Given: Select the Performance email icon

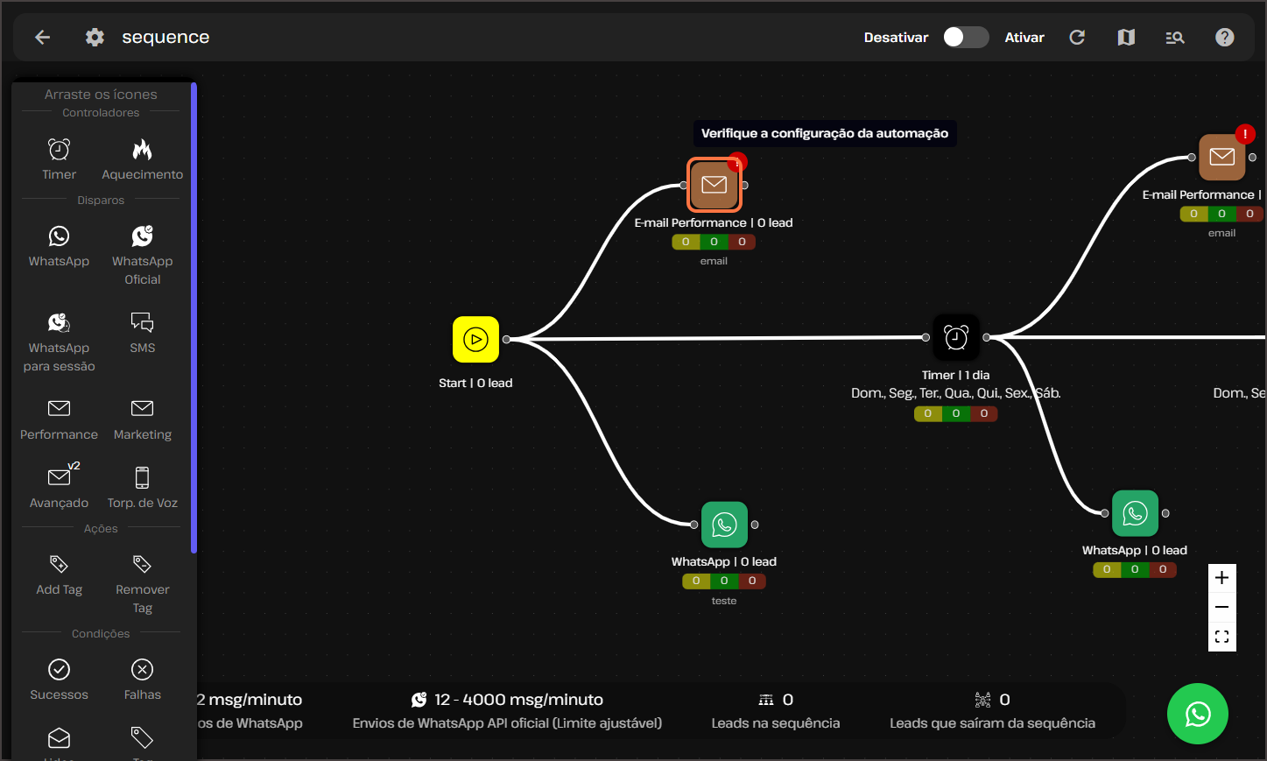Looking at the screenshot, I should point(59,408).
